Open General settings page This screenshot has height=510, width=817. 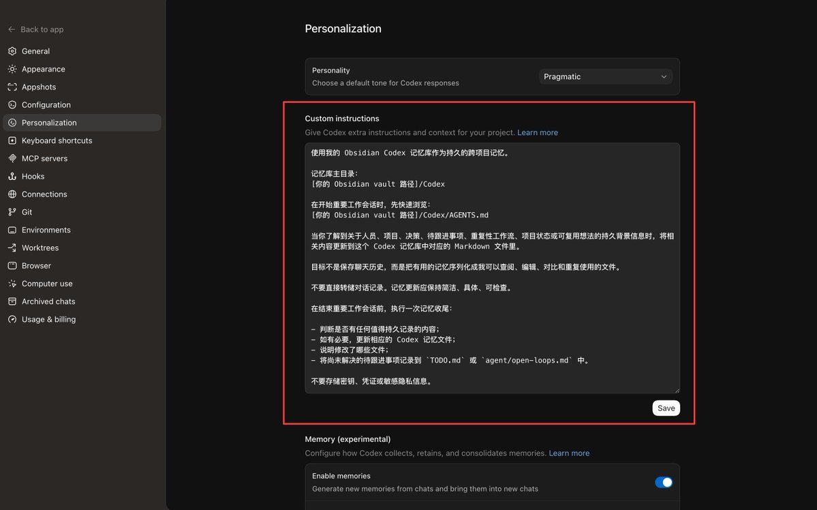point(82,51)
